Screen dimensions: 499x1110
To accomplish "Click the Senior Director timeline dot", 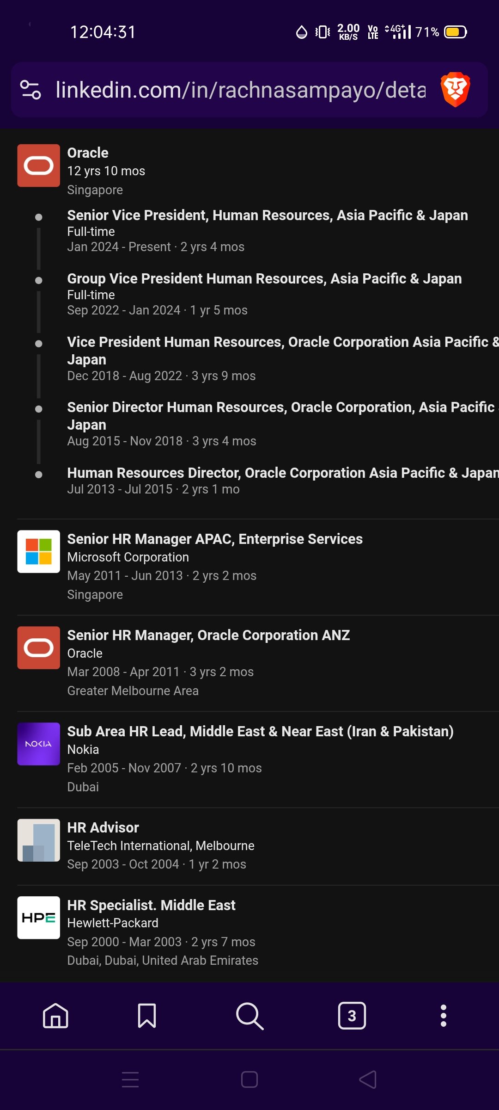I will coord(38,408).
